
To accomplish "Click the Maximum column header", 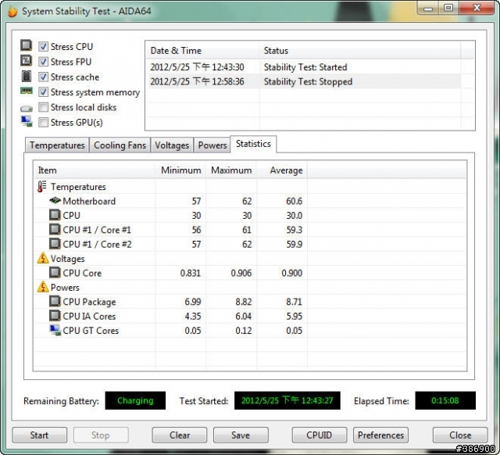I will click(231, 170).
